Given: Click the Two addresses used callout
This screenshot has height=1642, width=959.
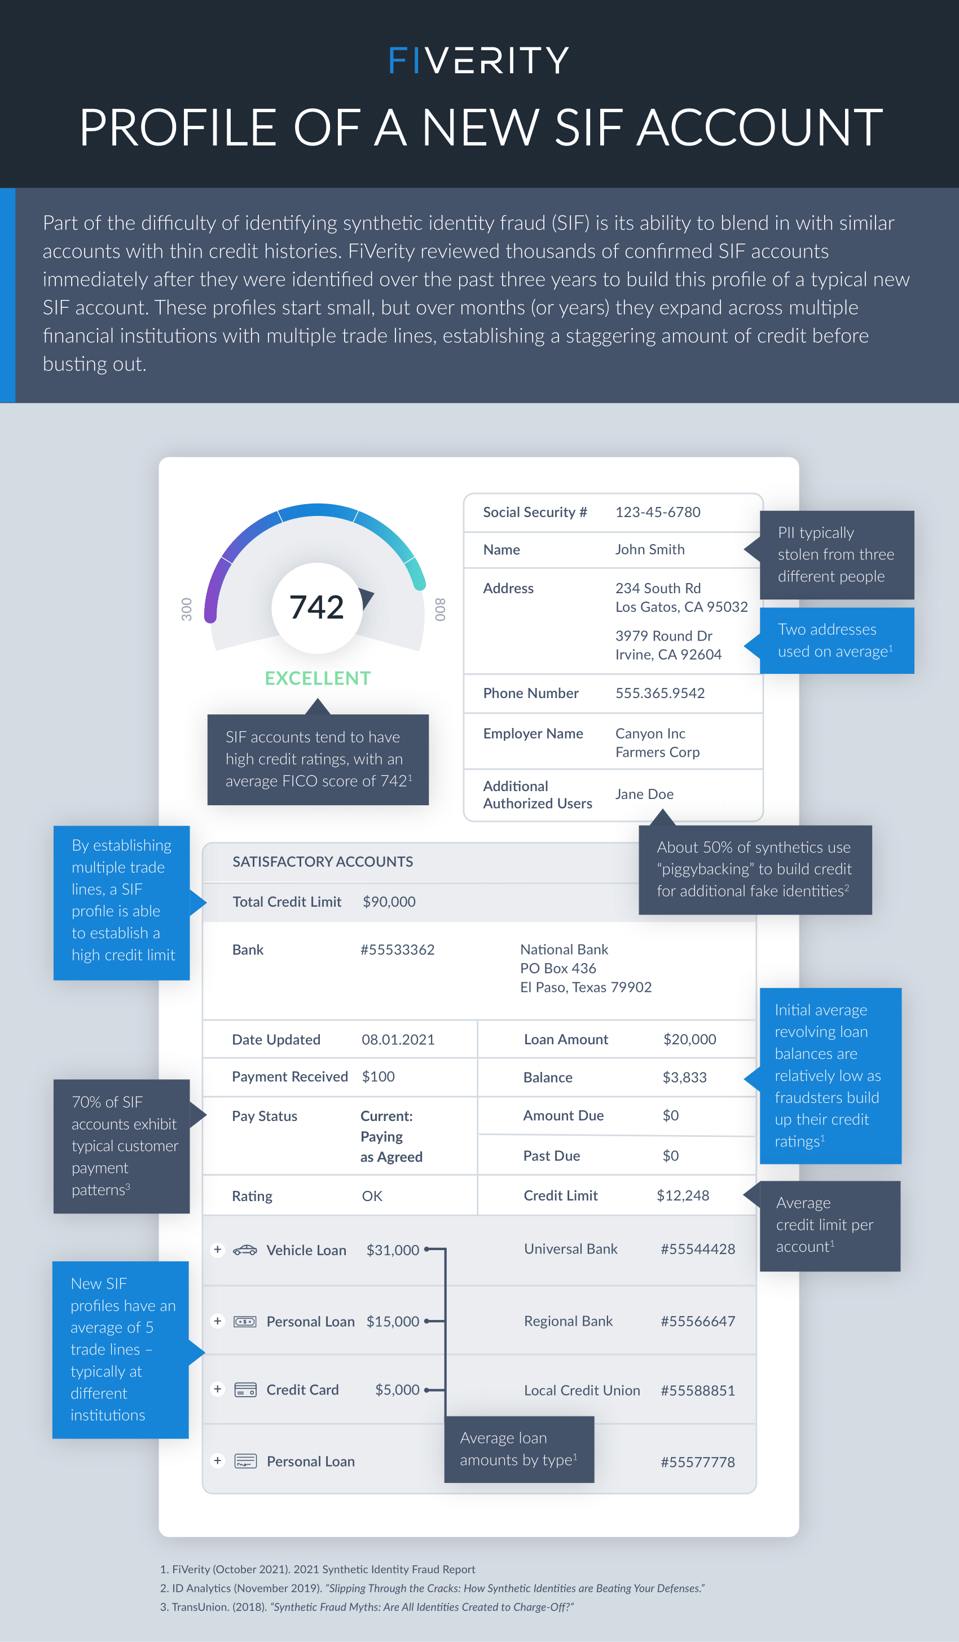Looking at the screenshot, I should point(837,641).
